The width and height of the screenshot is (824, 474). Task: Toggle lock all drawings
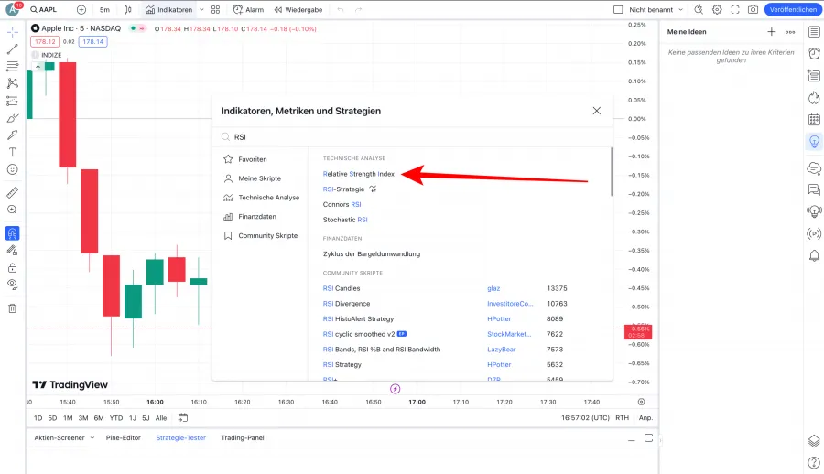tap(13, 268)
